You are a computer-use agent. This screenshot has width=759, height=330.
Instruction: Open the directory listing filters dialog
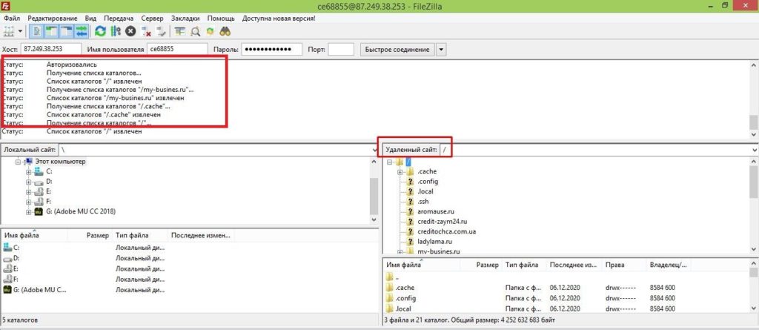(x=180, y=31)
